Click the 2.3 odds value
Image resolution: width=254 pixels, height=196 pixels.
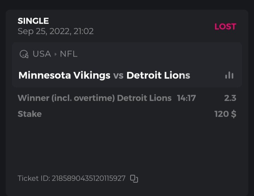[x=230, y=98]
